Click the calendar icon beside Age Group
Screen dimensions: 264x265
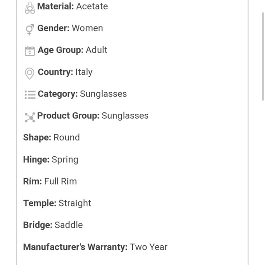pos(30,51)
